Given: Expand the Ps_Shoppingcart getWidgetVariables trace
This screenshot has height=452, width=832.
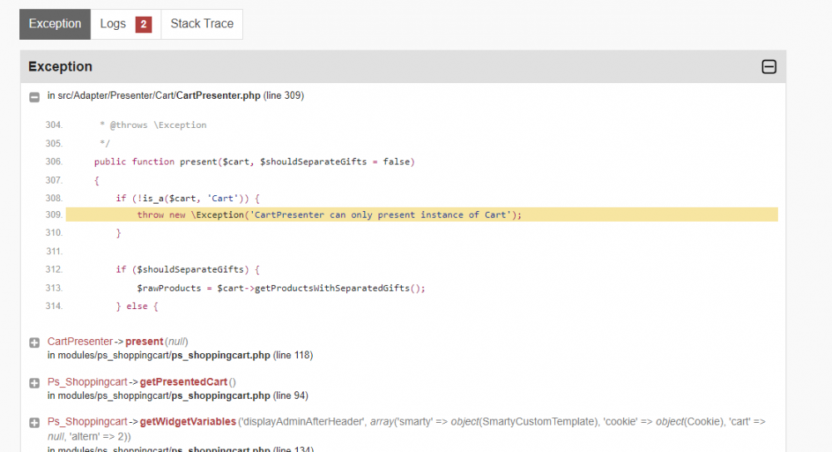Looking at the screenshot, I should coord(35,423).
